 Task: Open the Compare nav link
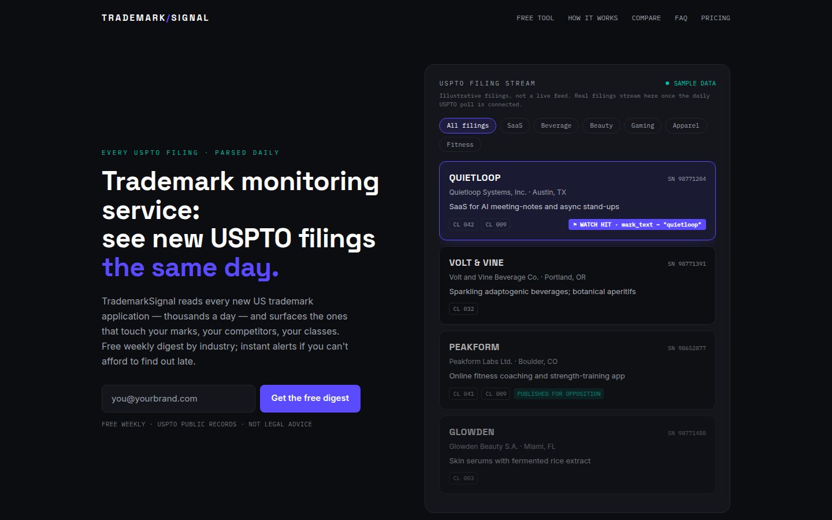(646, 18)
